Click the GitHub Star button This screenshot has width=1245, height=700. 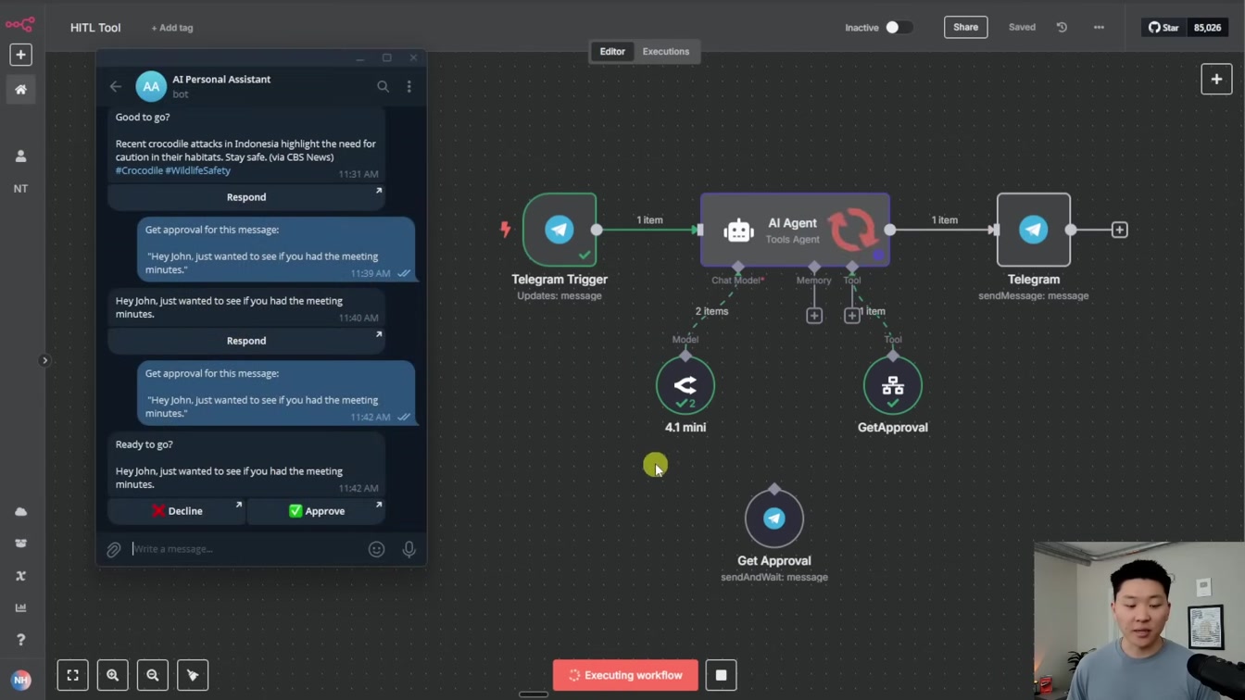(1163, 28)
